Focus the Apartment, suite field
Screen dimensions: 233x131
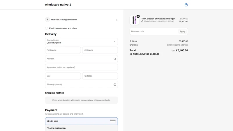[x=82, y=68]
